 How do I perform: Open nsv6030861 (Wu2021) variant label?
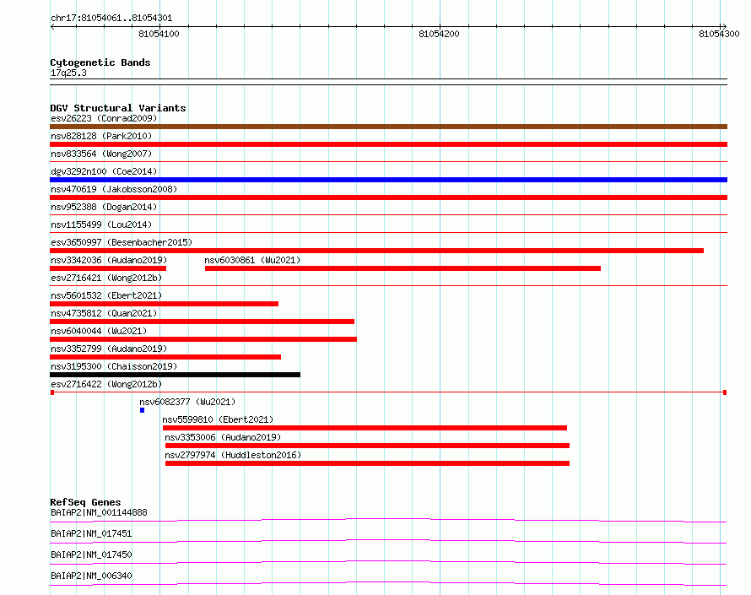tap(252, 260)
